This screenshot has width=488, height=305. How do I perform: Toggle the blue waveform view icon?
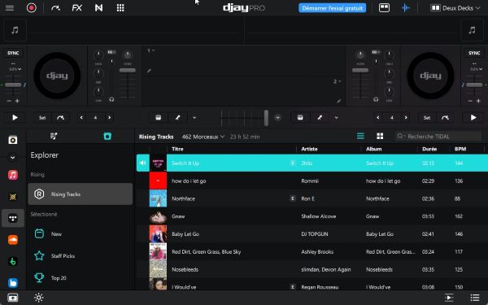pyautogui.click(x=405, y=8)
